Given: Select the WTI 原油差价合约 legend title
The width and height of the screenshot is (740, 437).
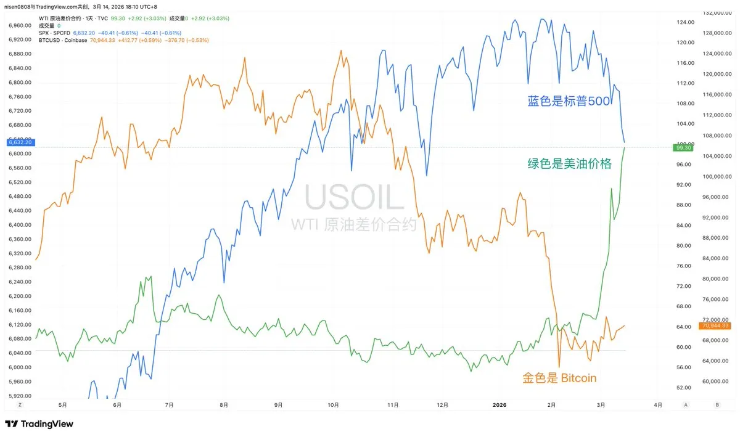Looking at the screenshot, I should click(x=65, y=18).
